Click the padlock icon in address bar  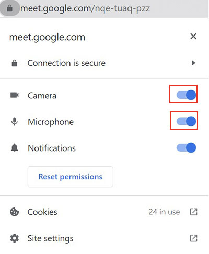(10, 8)
